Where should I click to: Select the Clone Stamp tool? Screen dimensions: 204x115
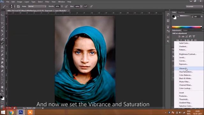(x=2, y=47)
